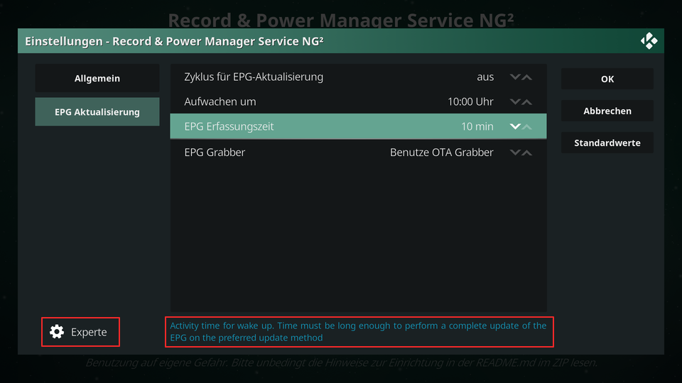The height and width of the screenshot is (383, 682).
Task: Confirm settings with the OK button
Action: (607, 79)
